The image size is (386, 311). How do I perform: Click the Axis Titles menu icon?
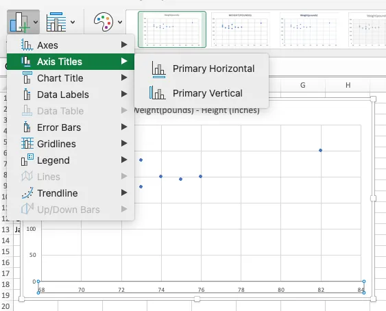click(26, 61)
